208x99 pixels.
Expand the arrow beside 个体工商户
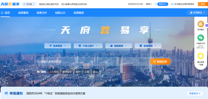(x=96, y=46)
